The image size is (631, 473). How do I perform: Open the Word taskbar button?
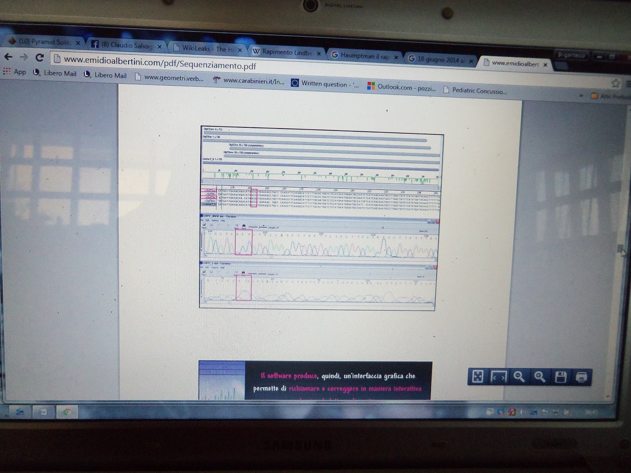click(x=43, y=412)
